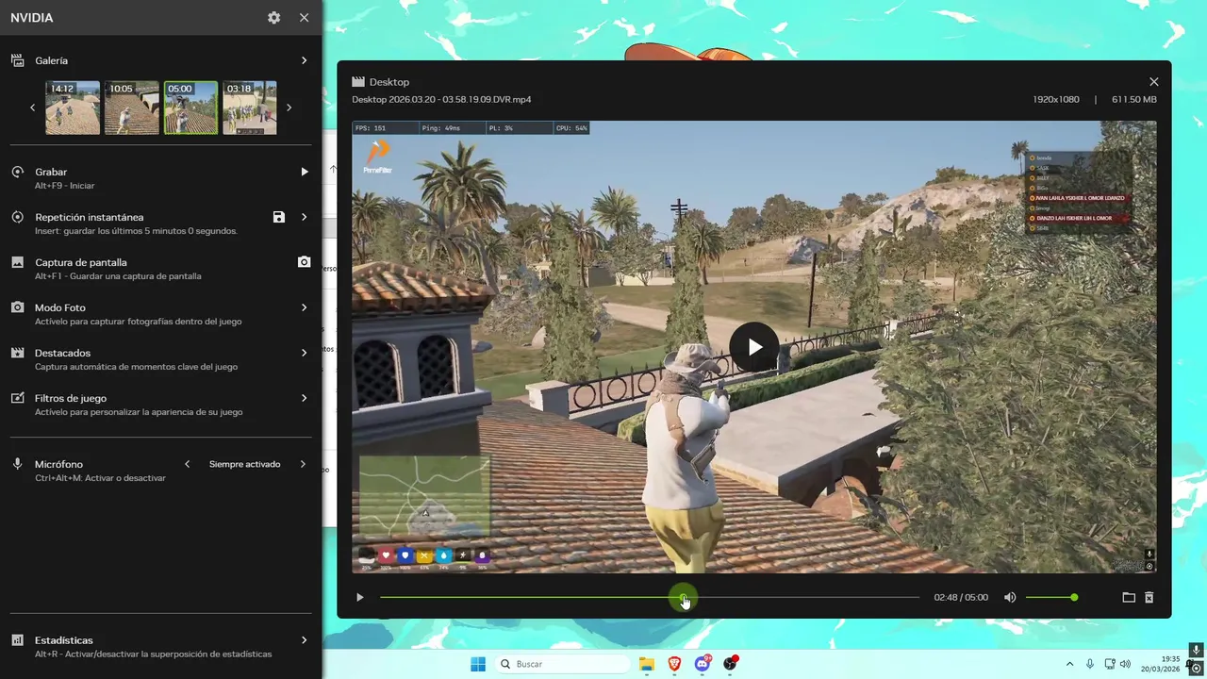Take screenshot with the camera icon
The height and width of the screenshot is (679, 1207).
point(304,262)
